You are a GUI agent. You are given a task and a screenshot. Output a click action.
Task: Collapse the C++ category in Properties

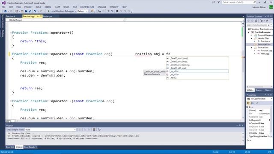tap(247, 107)
